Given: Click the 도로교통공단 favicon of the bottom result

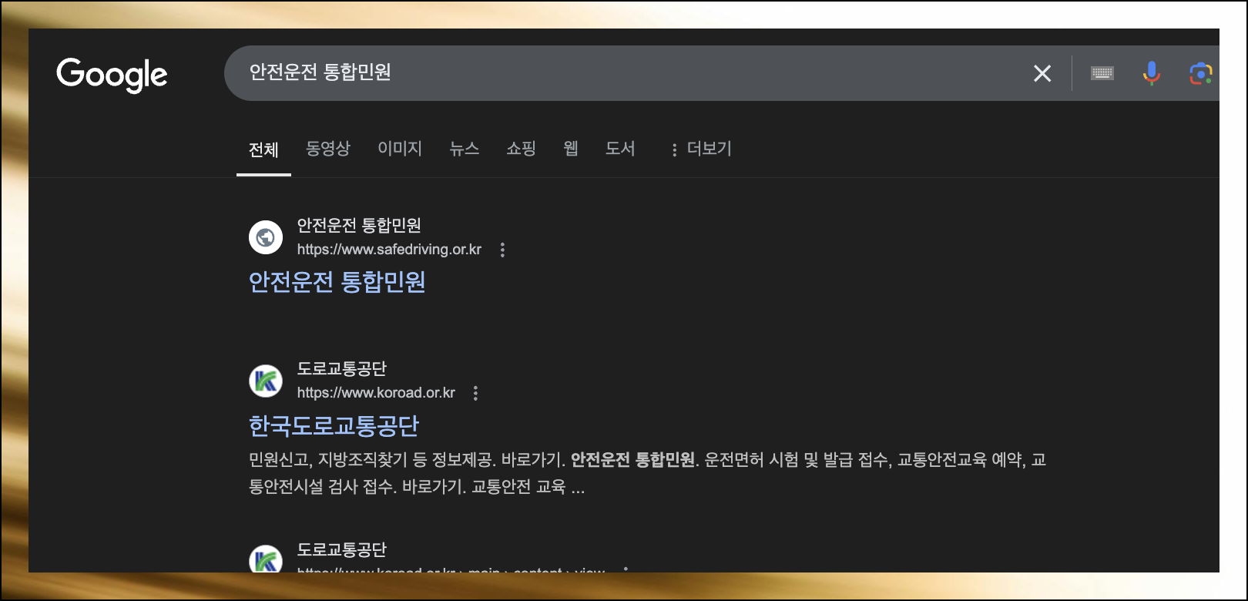Looking at the screenshot, I should pos(266,559).
